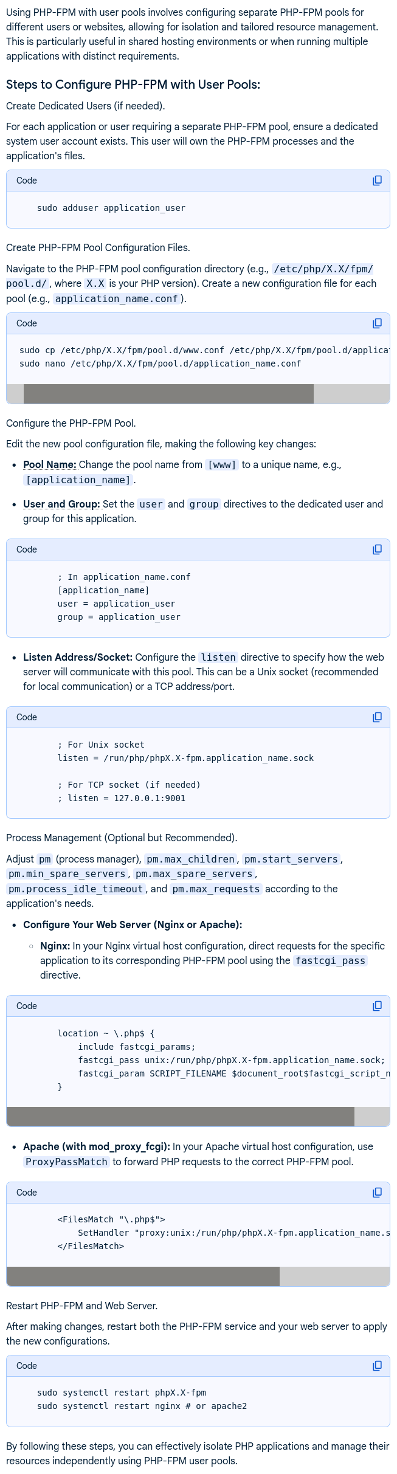Click the underlined 'Pool Name:' term

pos(50,464)
